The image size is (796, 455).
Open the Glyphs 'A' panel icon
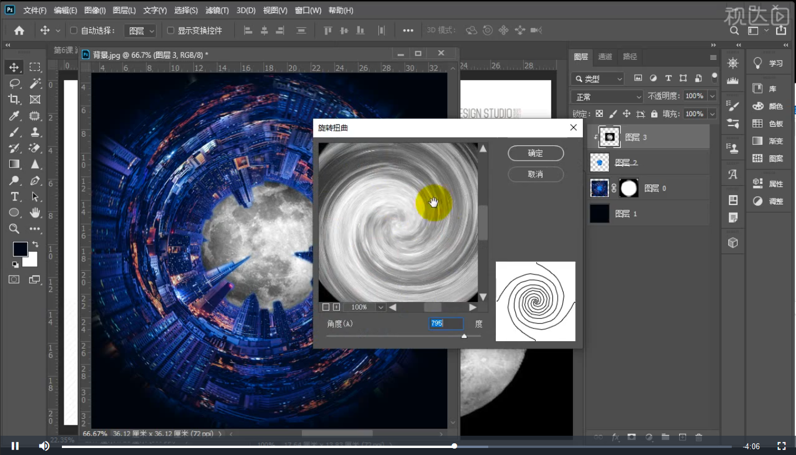[733, 174]
